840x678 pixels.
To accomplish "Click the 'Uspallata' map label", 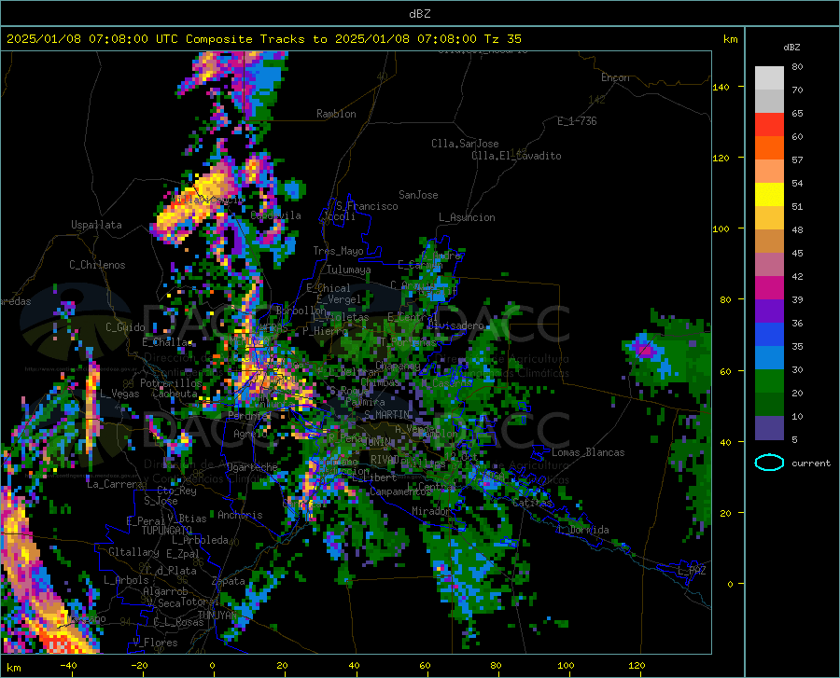I will 96,225.
